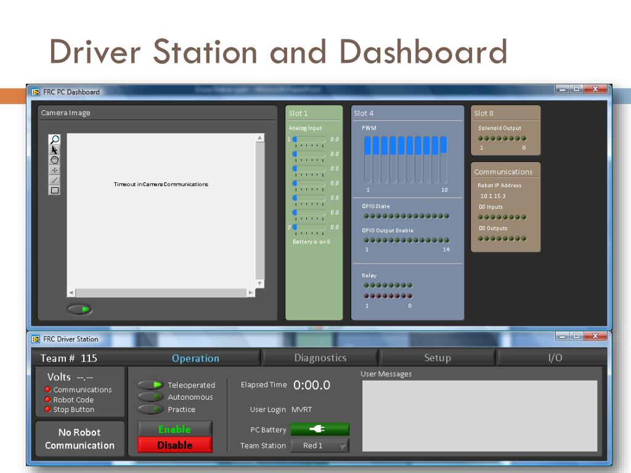Switch mode to Teleoperated
The height and width of the screenshot is (473, 631).
pyautogui.click(x=150, y=385)
